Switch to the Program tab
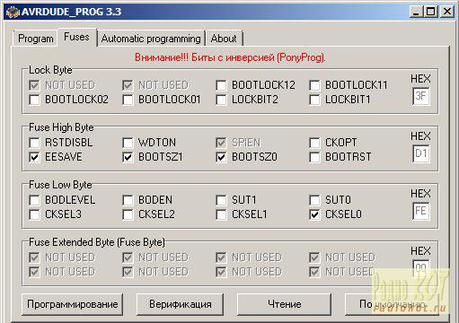 (x=36, y=39)
